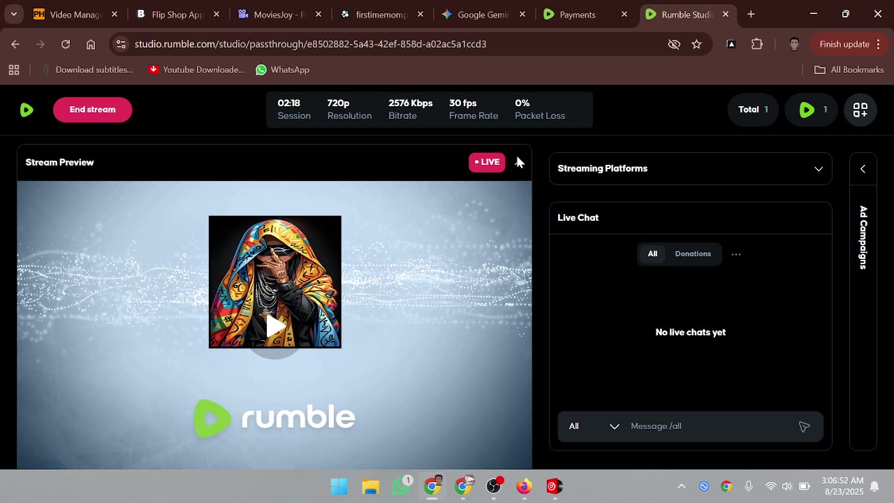Open the Chrome profile avatar
894x503 pixels.
tap(794, 44)
